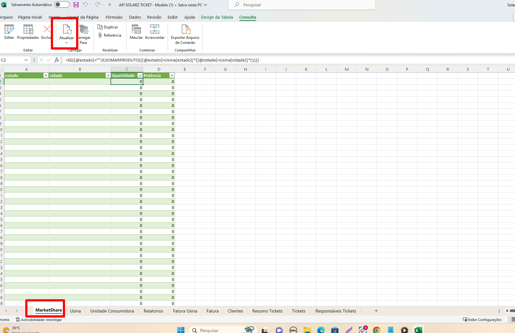515x333 pixels.
Task: Open the Potência column filter dropdown
Action: pyautogui.click(x=172, y=75)
